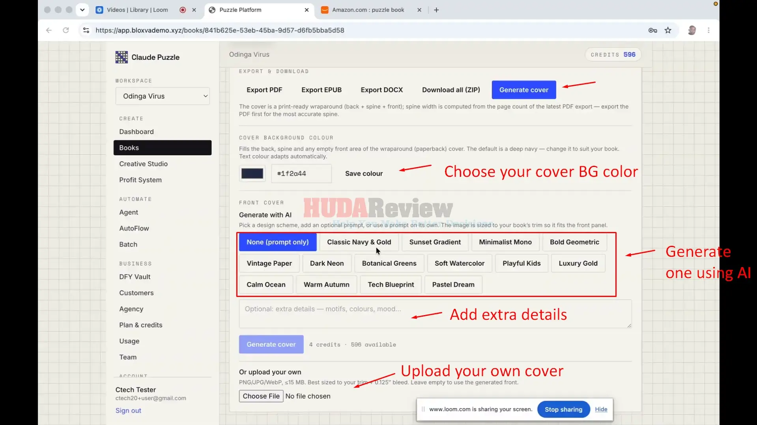The image size is (757, 425).
Task: Select Vintage Paper scheme
Action: (269, 264)
